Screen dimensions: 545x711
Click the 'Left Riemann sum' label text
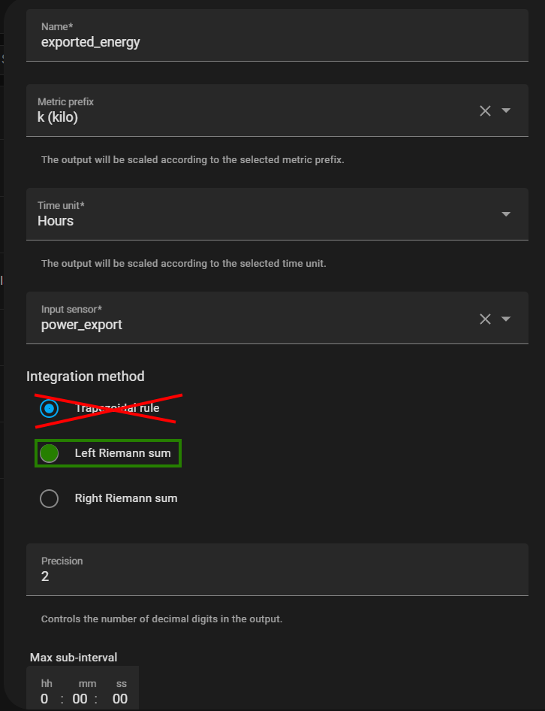pos(122,453)
